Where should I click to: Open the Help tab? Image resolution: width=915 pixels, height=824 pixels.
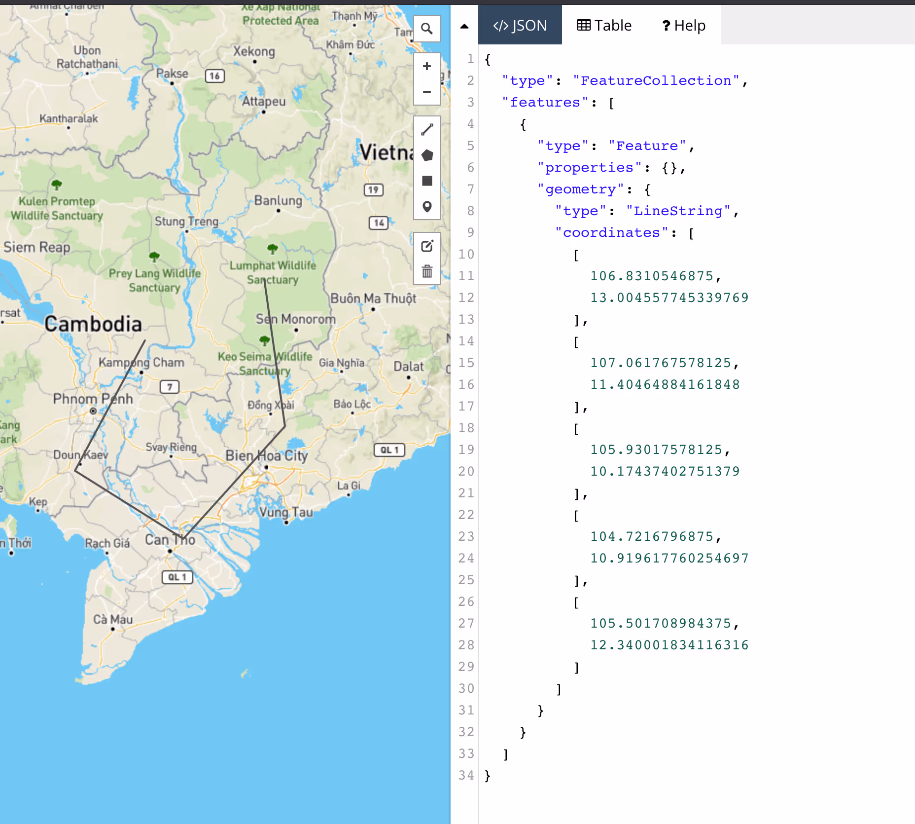[684, 25]
